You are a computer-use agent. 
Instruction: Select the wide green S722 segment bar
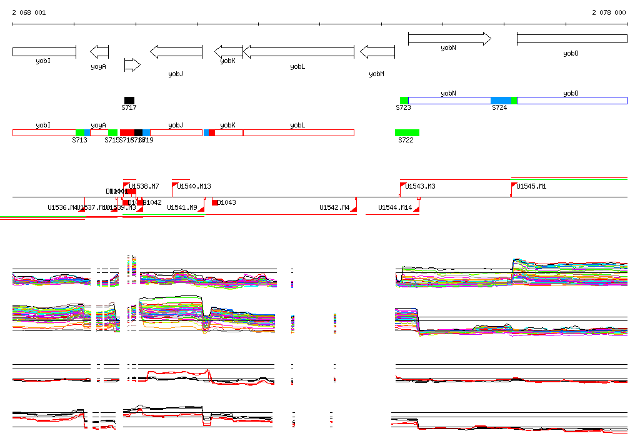pyautogui.click(x=407, y=132)
